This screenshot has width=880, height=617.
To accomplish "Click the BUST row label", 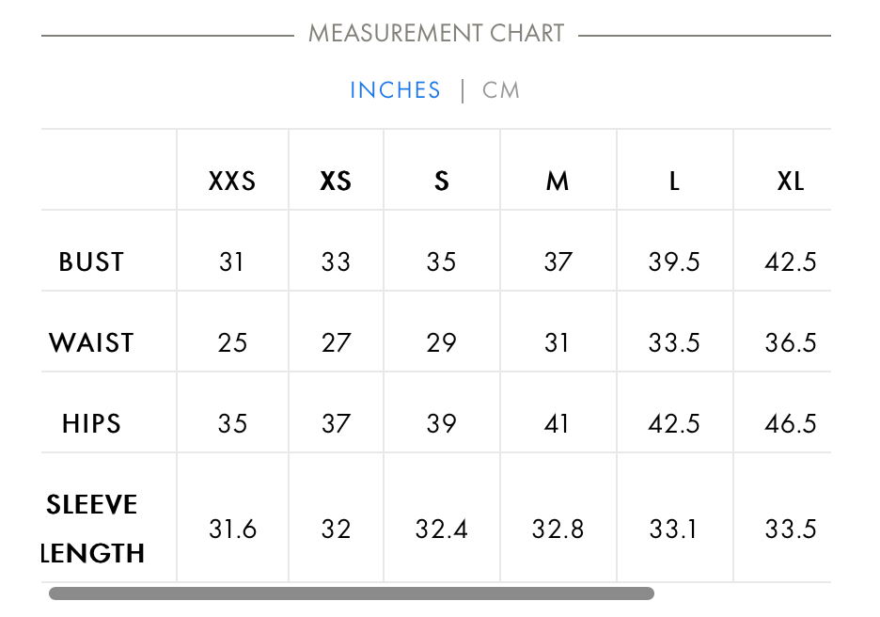I will tap(91, 261).
